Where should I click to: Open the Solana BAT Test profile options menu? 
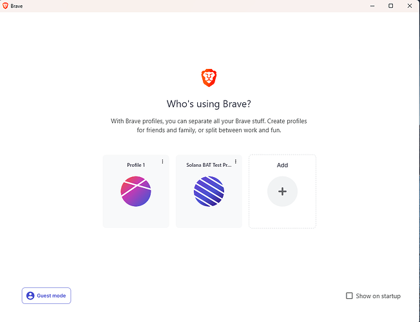click(236, 162)
